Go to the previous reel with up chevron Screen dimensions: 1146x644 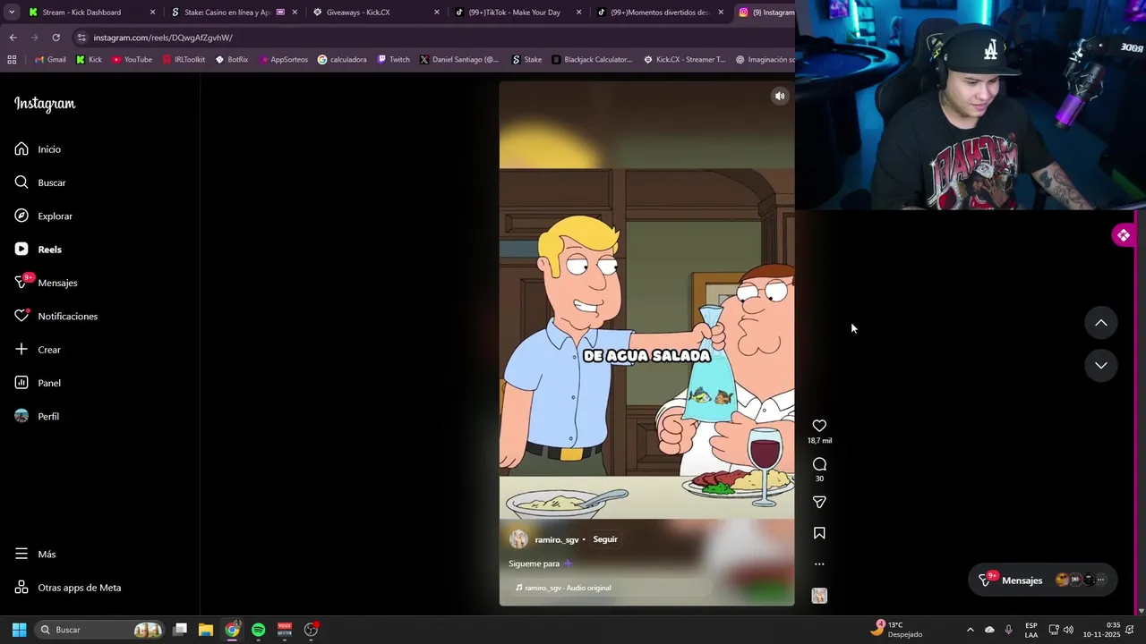[1101, 323]
